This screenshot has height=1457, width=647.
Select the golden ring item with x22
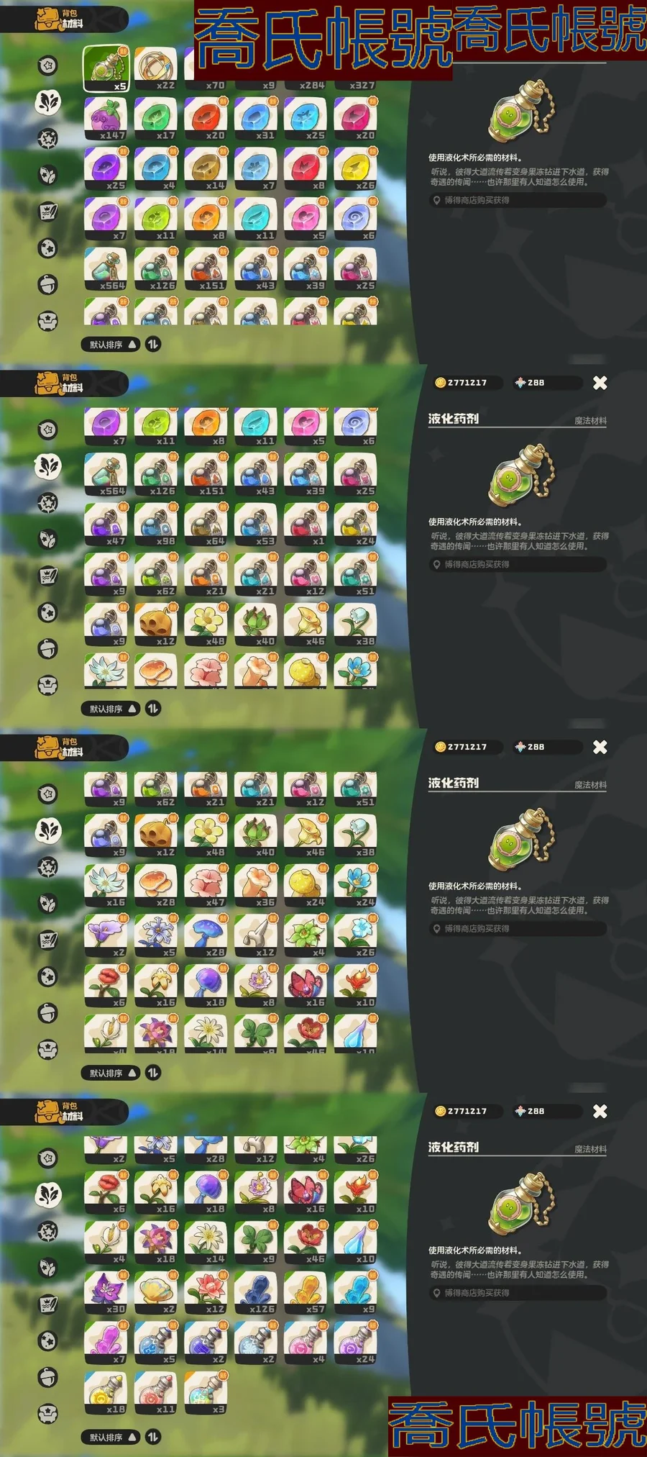click(x=156, y=69)
